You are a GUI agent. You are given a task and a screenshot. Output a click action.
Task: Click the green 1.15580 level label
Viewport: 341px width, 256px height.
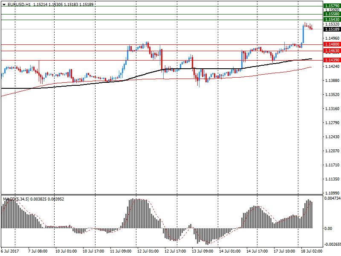[332, 14]
